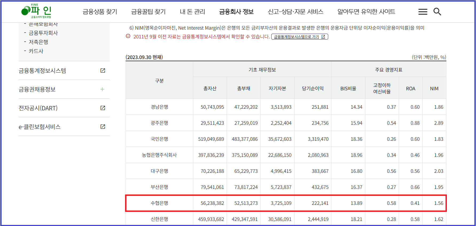
Task: Click the BIS비율 column header
Action: (x=348, y=88)
